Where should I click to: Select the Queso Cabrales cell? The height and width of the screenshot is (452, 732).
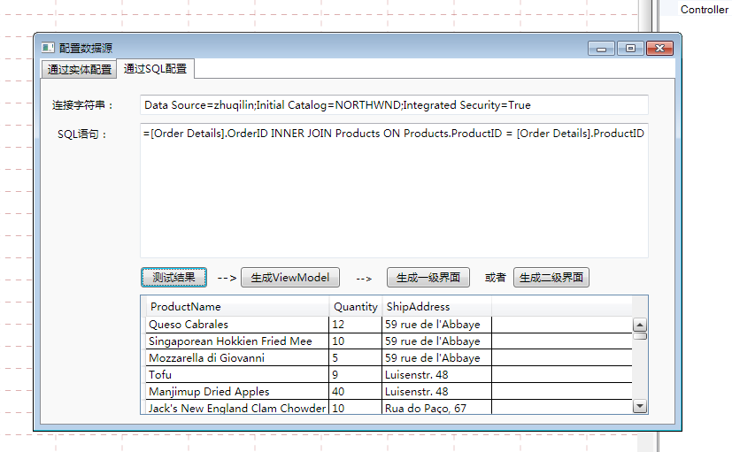[237, 325]
